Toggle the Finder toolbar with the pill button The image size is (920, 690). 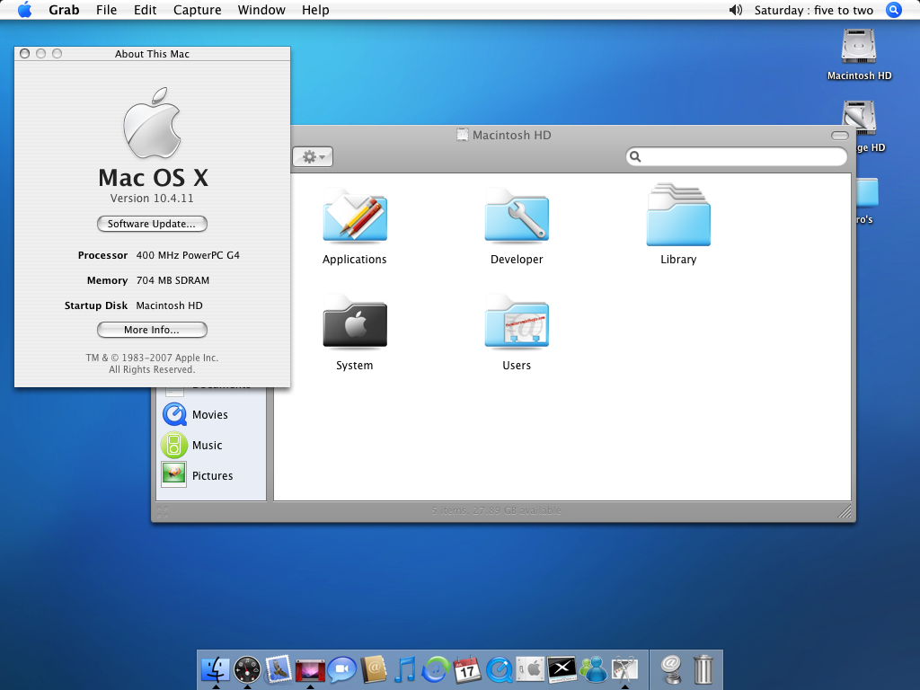point(839,136)
